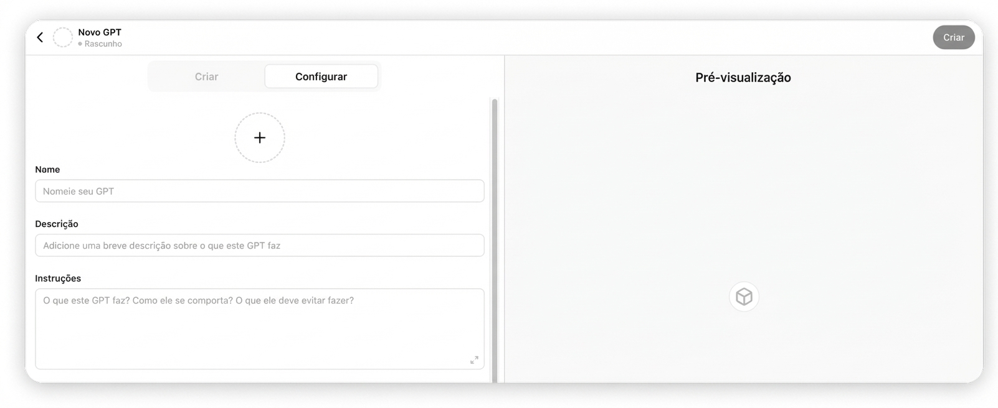Image resolution: width=998 pixels, height=408 pixels.
Task: Add a GPT image with the plus icon
Action: pyautogui.click(x=260, y=137)
